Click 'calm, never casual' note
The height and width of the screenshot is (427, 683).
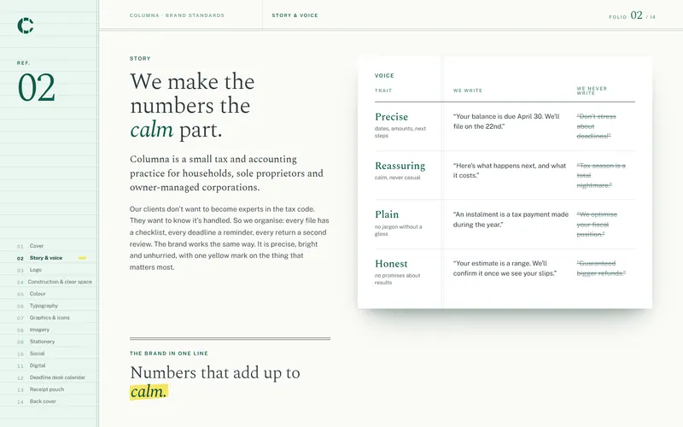pos(397,178)
